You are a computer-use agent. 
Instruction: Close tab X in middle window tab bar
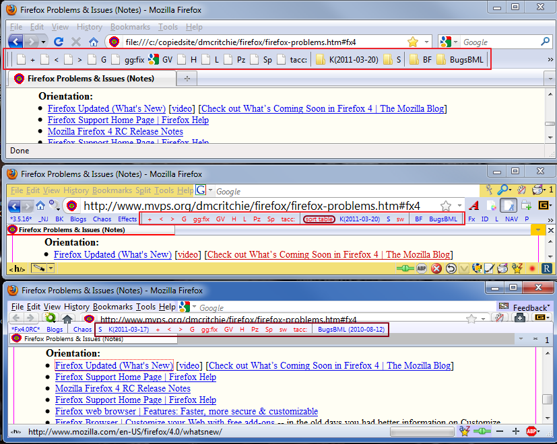pyautogui.click(x=551, y=230)
